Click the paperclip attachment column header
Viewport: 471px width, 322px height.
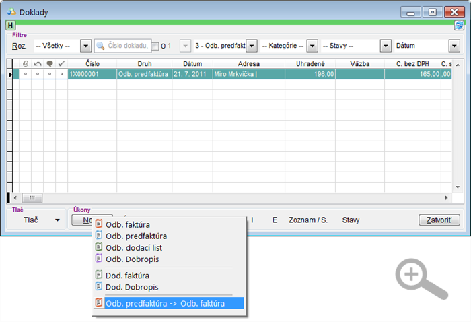26,63
